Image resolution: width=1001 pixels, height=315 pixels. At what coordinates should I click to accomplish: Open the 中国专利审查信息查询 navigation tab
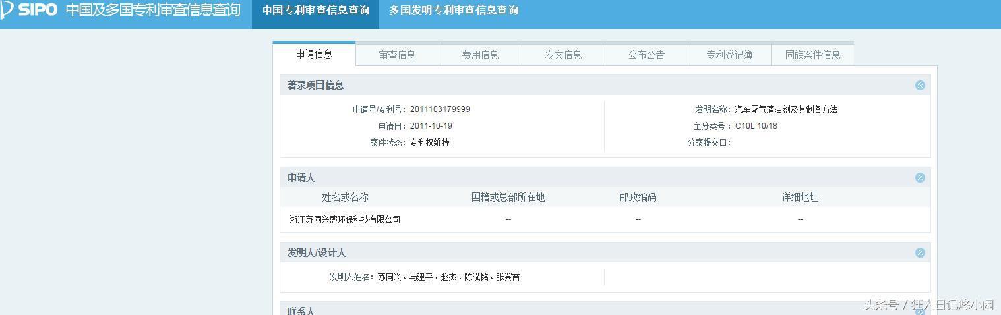315,11
